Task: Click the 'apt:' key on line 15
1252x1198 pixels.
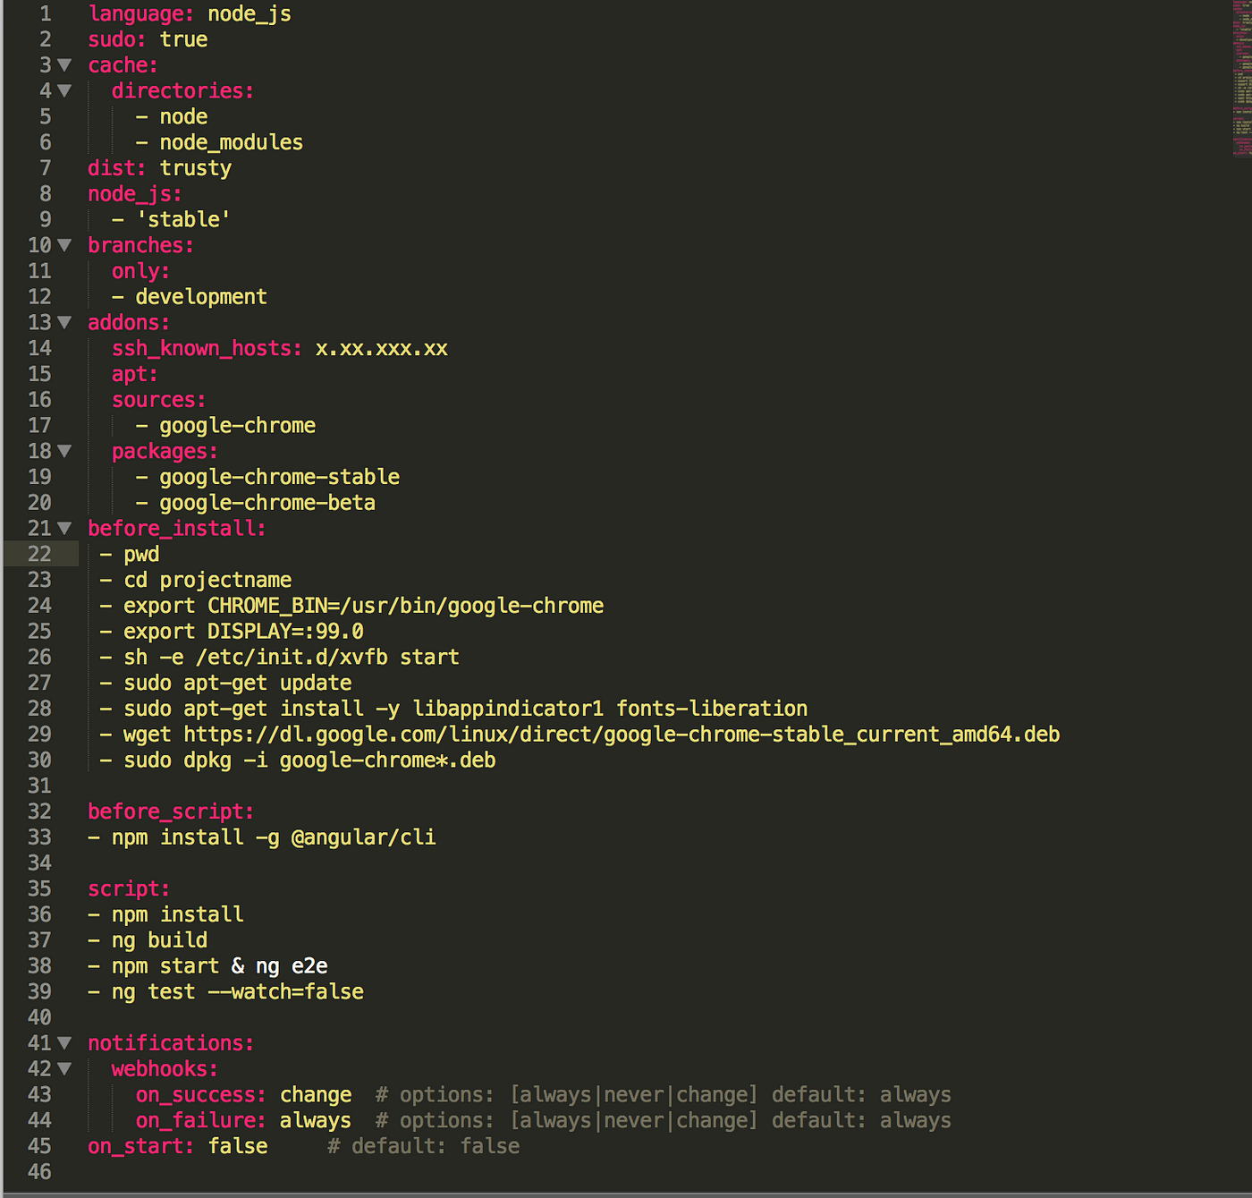Action: point(135,375)
